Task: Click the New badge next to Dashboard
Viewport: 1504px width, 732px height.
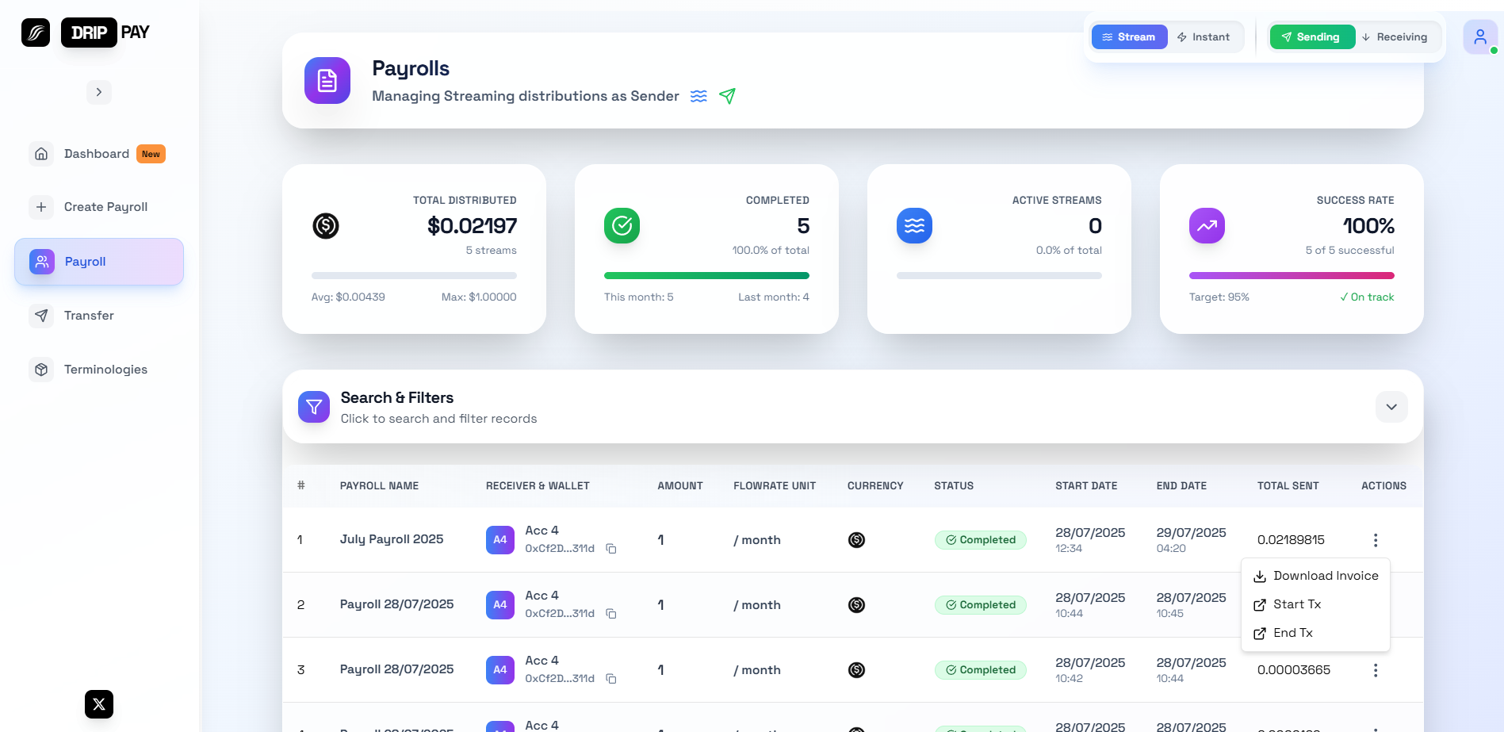Action: [x=151, y=154]
